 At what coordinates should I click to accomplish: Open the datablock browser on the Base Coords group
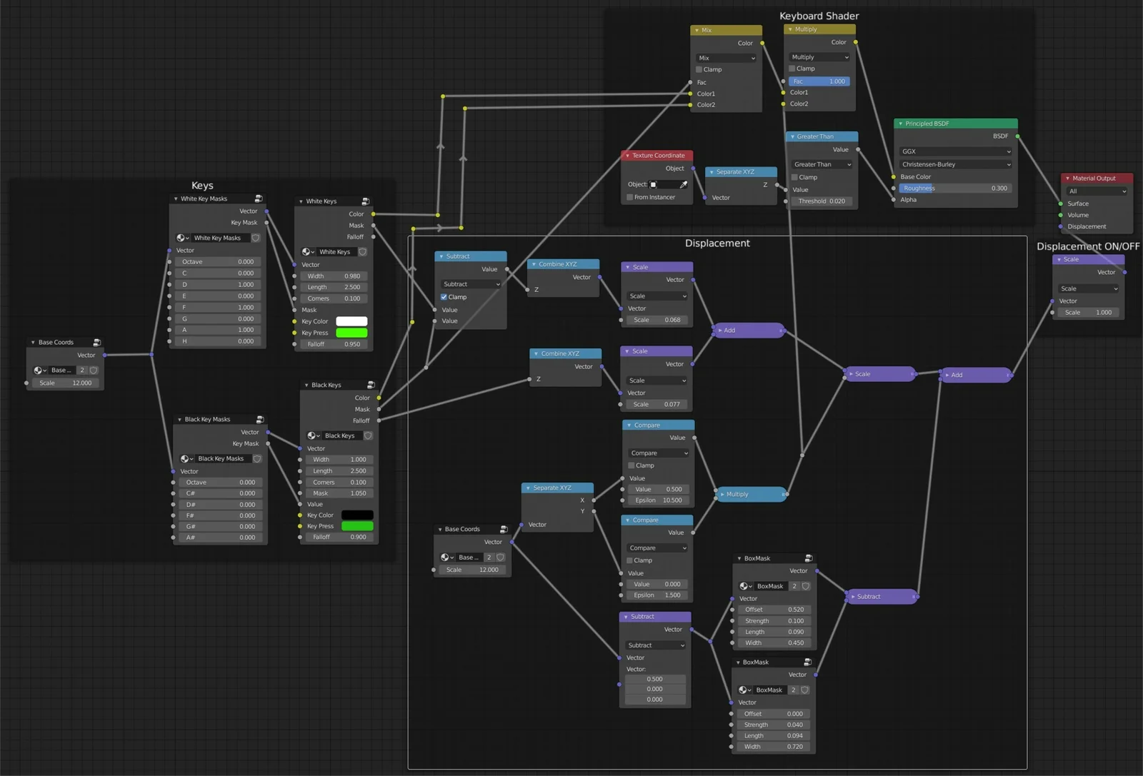39,370
